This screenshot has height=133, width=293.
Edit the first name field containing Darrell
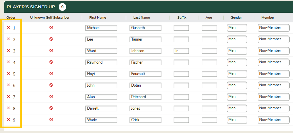click(101, 108)
